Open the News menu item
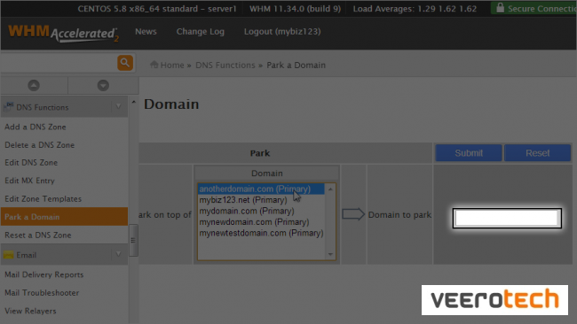Screen dimensions: 577x324 (146, 32)
